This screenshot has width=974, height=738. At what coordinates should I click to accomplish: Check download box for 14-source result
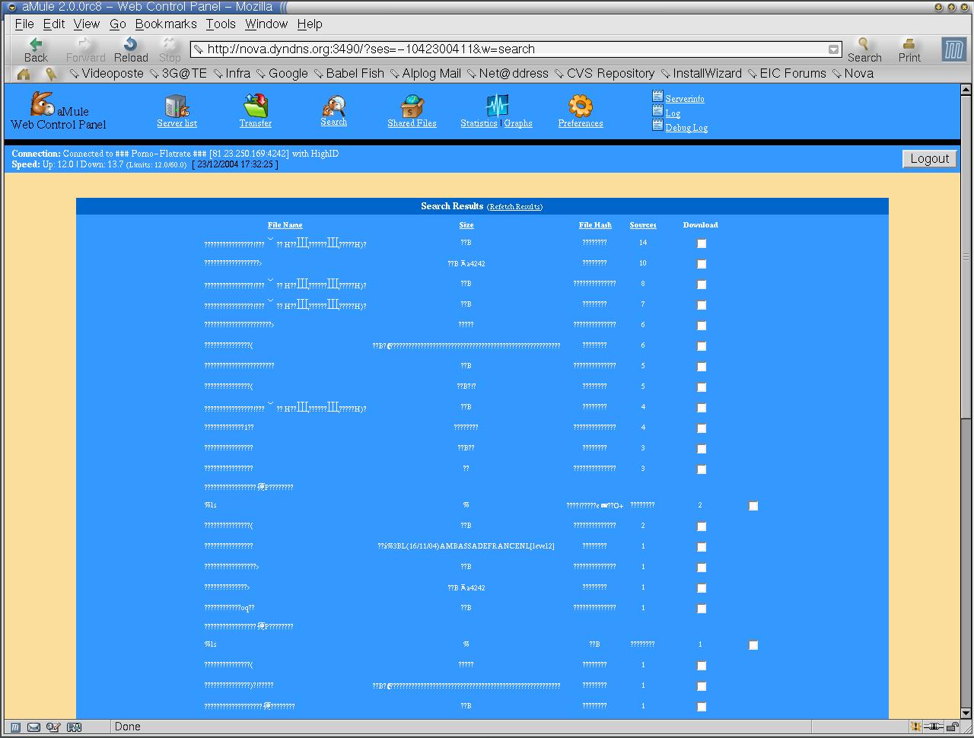coord(702,243)
